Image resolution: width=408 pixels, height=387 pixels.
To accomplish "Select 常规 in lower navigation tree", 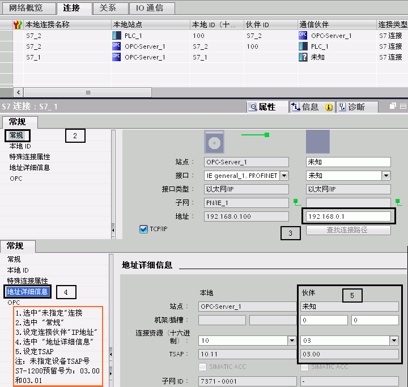I will click(x=14, y=260).
